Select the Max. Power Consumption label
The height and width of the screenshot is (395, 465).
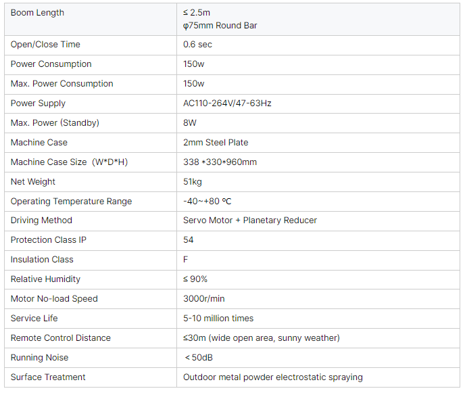(x=62, y=84)
